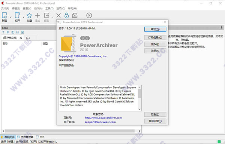The height and width of the screenshot is (144, 225).
Task: Click the PowerArchiver title bar app icon
Action: point(3,3)
